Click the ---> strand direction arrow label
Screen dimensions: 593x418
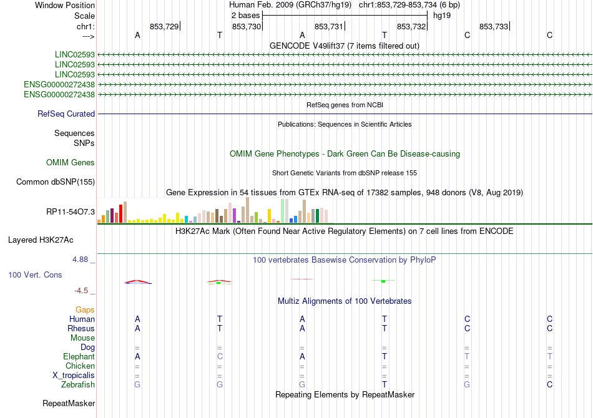(89, 36)
